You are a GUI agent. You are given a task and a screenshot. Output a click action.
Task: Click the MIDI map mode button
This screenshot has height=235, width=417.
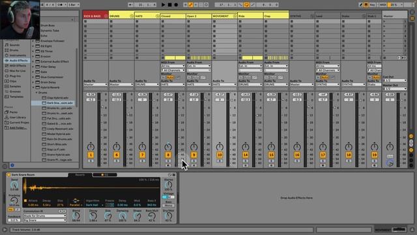(383, 5)
